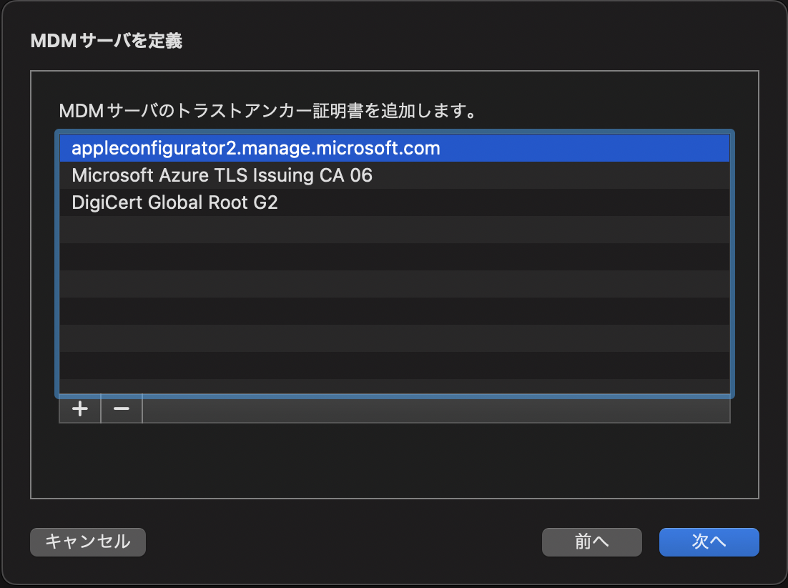Select appleconfigurator2.manage.microsoft.com certificate row
The image size is (788, 588).
coord(395,148)
